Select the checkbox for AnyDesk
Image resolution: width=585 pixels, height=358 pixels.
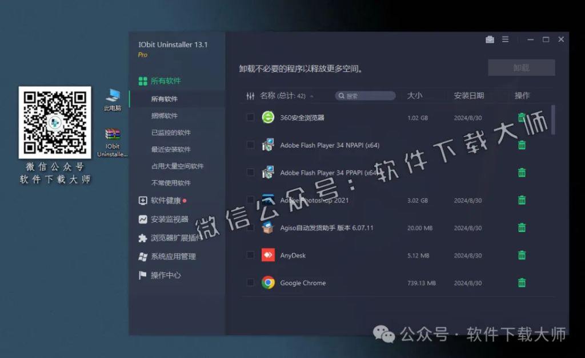click(x=250, y=255)
